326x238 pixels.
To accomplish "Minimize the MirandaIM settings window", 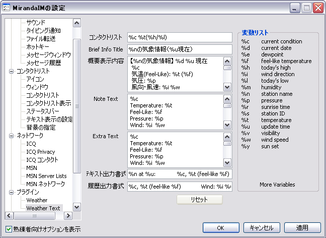I will point(295,8).
